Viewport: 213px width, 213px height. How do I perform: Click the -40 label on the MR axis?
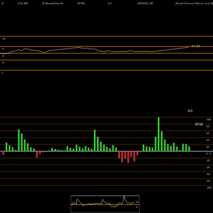coord(208,167)
